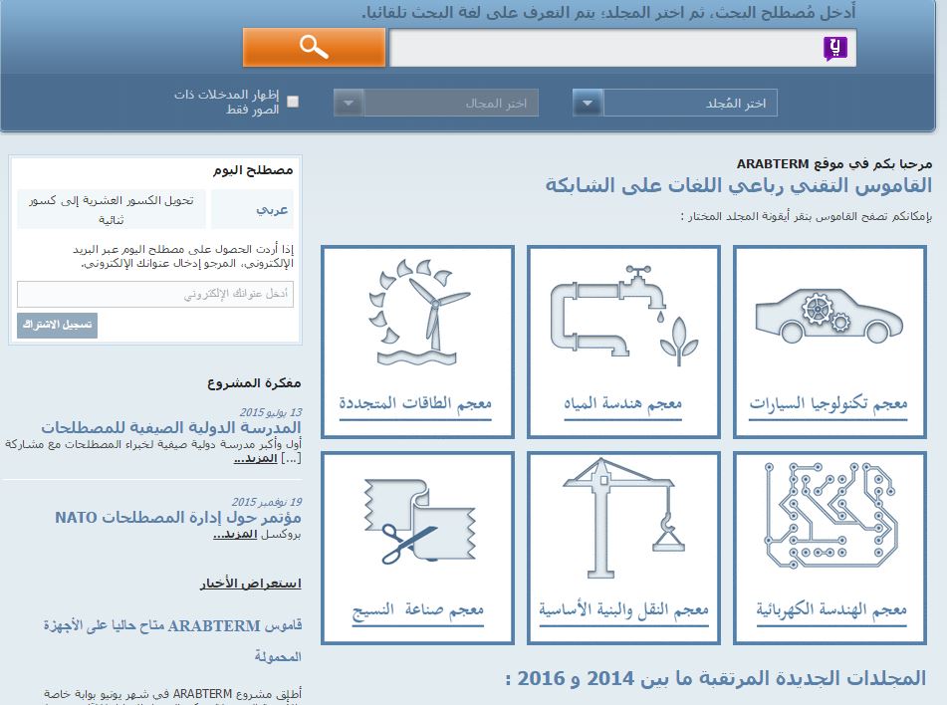Click the orange magnifying glass search button
Viewport: 947px width, 705px height.
[x=314, y=48]
